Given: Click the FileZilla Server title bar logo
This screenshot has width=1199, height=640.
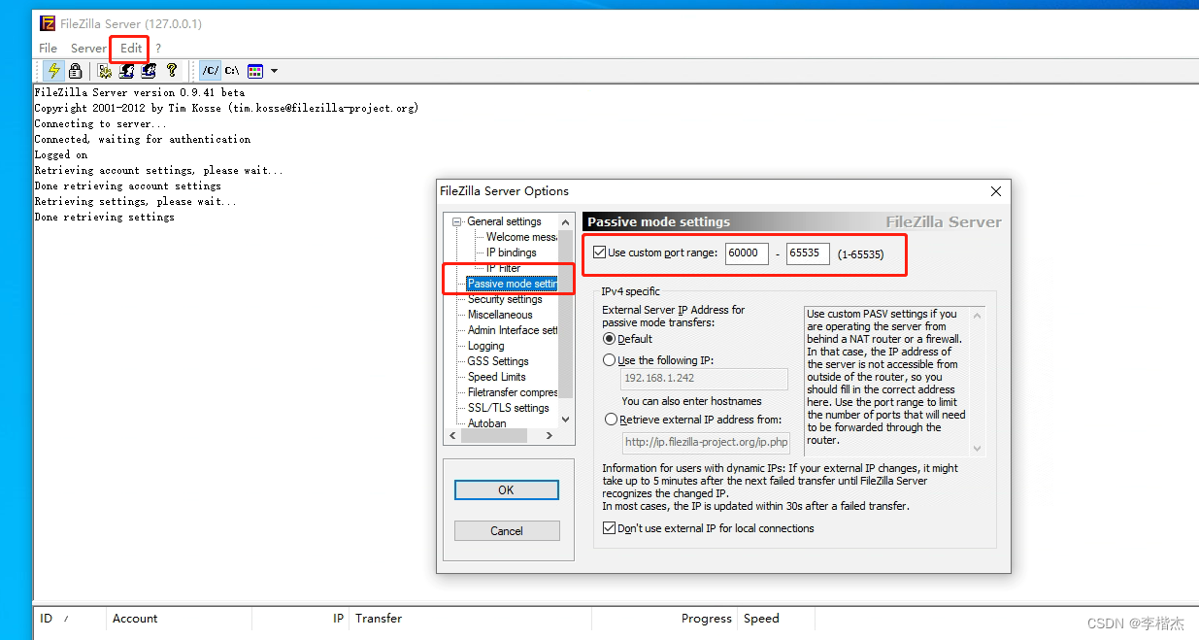Looking at the screenshot, I should [x=47, y=22].
